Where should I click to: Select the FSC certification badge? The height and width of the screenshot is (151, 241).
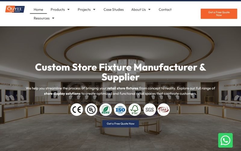134,110
